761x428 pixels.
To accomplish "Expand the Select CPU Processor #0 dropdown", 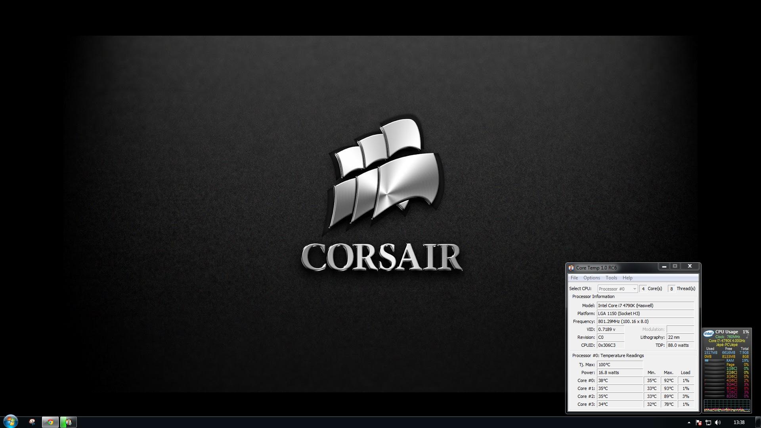I will pyautogui.click(x=618, y=289).
